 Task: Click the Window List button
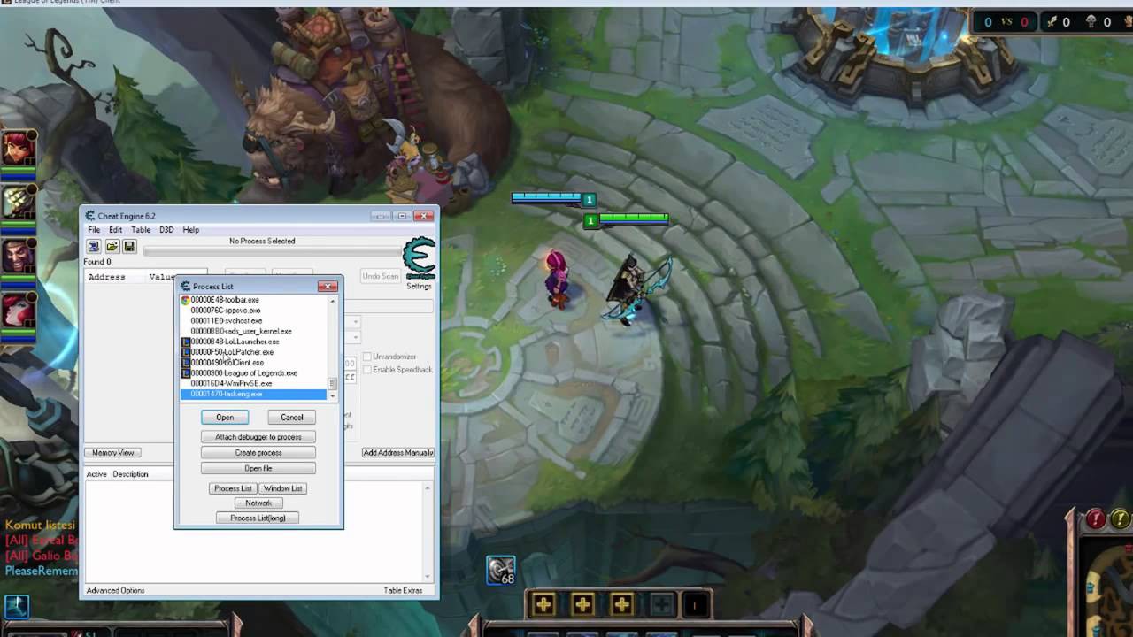click(x=283, y=488)
